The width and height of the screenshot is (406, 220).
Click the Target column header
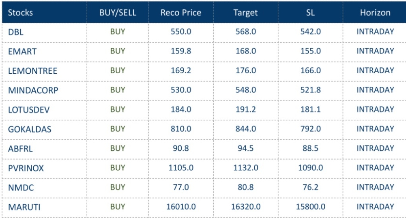[x=246, y=13]
